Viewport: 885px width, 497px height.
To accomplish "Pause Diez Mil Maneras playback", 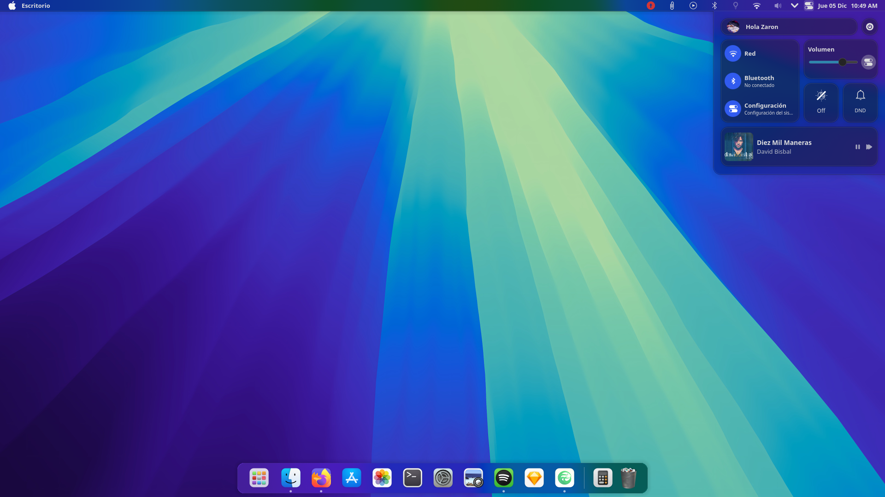I will pos(858,147).
